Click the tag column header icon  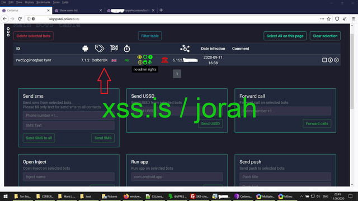click(100, 49)
